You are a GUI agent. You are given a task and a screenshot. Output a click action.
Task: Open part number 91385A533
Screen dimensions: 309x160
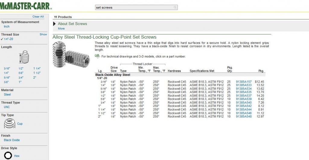pos(244,85)
